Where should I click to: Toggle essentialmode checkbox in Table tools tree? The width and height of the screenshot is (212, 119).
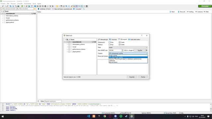[x=69, y=42]
